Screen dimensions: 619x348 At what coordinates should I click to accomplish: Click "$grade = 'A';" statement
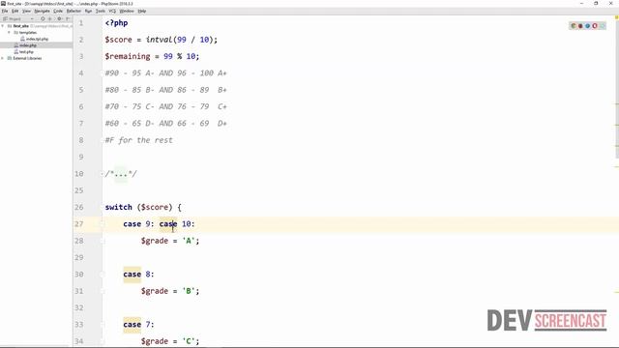(170, 241)
